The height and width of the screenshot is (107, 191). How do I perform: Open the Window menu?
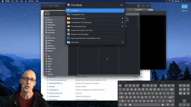(31, 1)
